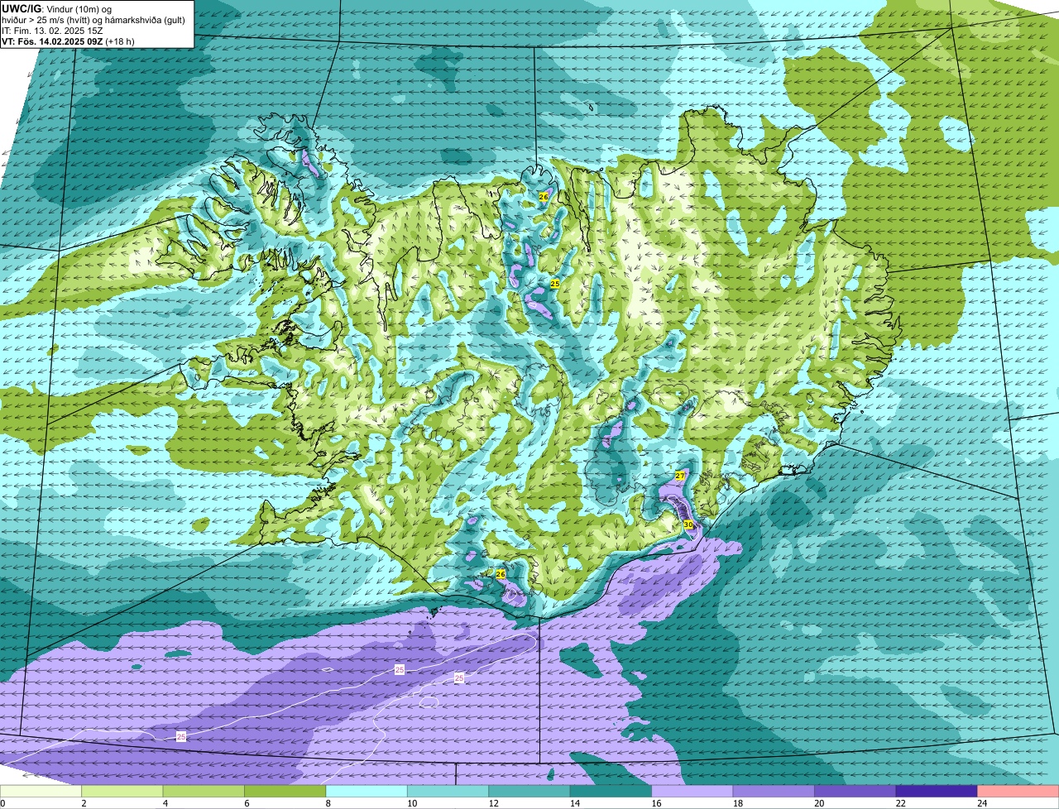
Task: Click the 2–4 m/s light yellow-green legend swatch
Action: click(x=122, y=791)
